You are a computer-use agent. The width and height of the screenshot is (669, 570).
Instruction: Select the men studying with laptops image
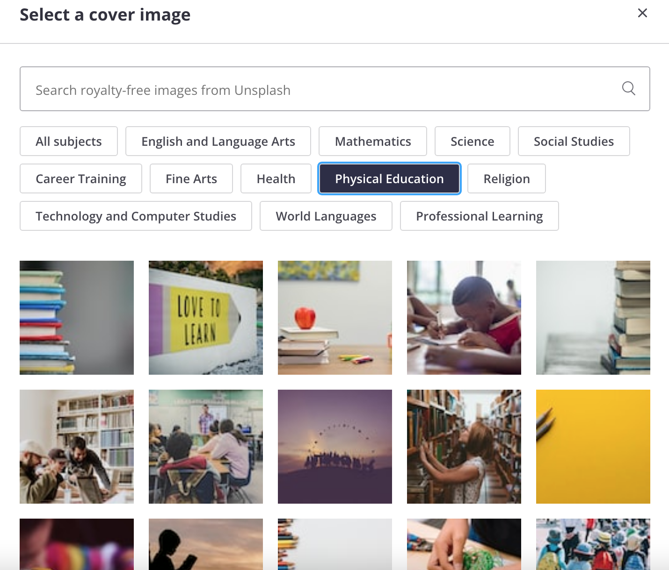pos(77,447)
